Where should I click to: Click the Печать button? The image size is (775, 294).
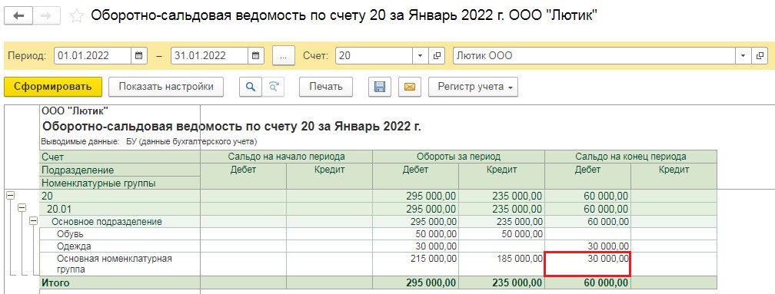click(326, 87)
